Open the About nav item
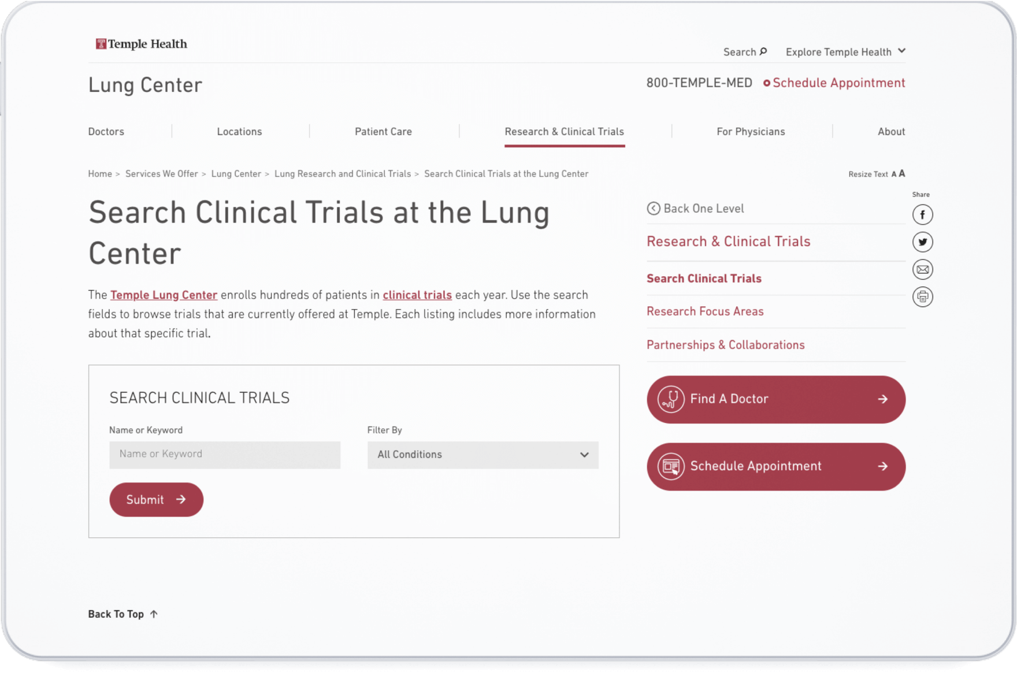This screenshot has height=676, width=1017. pyautogui.click(x=891, y=132)
